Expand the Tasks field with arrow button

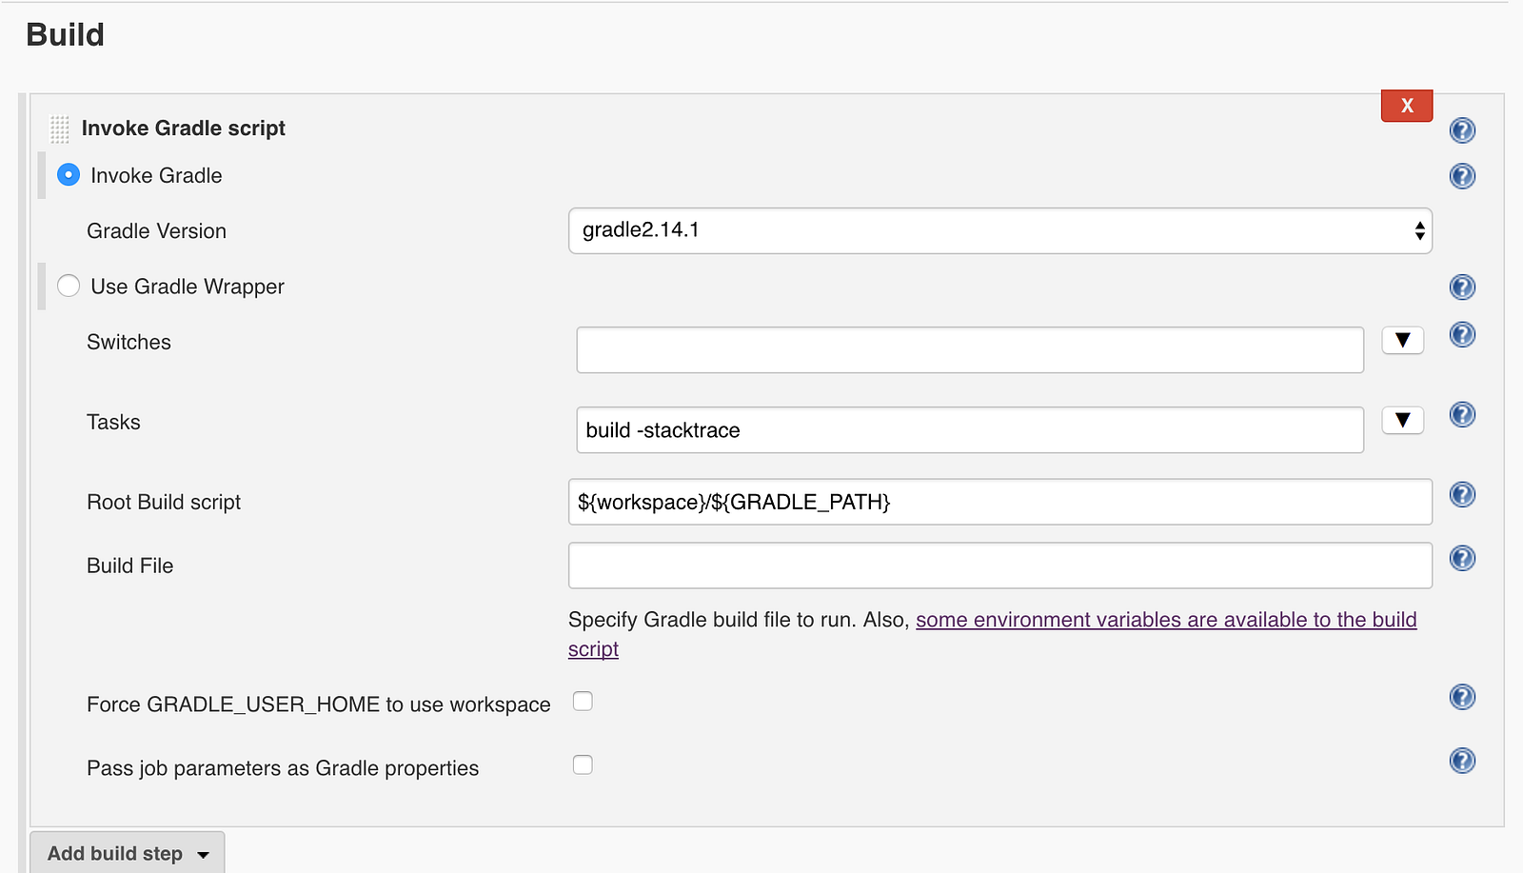coord(1402,421)
